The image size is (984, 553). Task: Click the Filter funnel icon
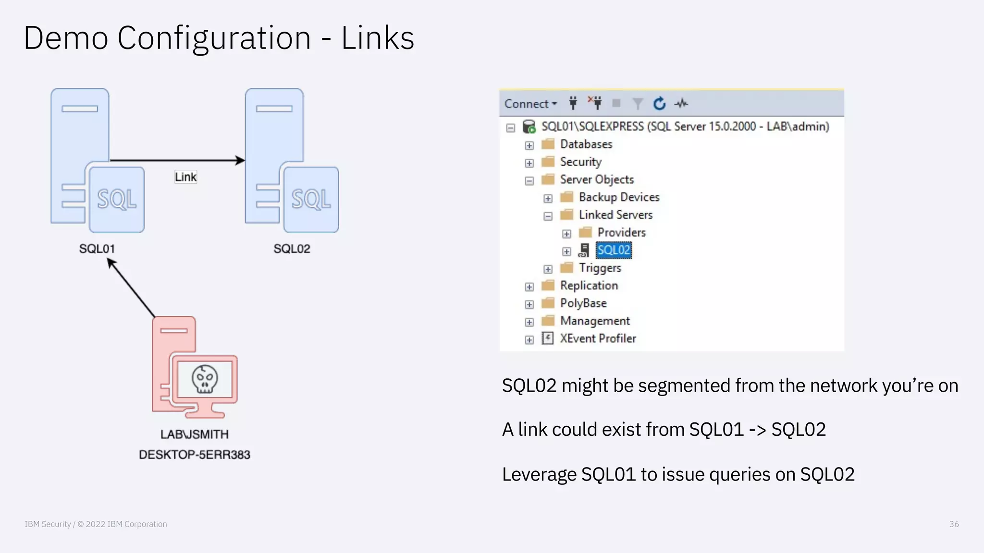pos(638,104)
